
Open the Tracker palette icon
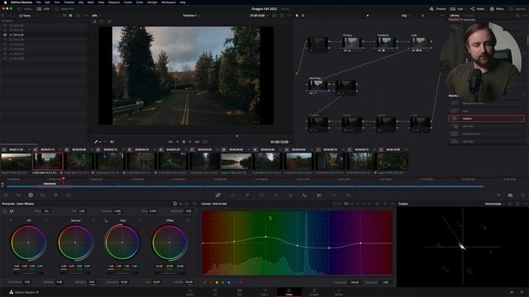(275, 195)
